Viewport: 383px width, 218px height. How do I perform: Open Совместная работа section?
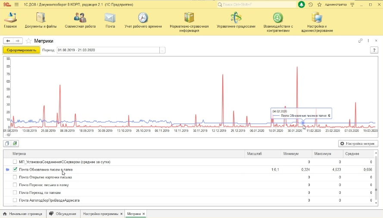(80, 21)
